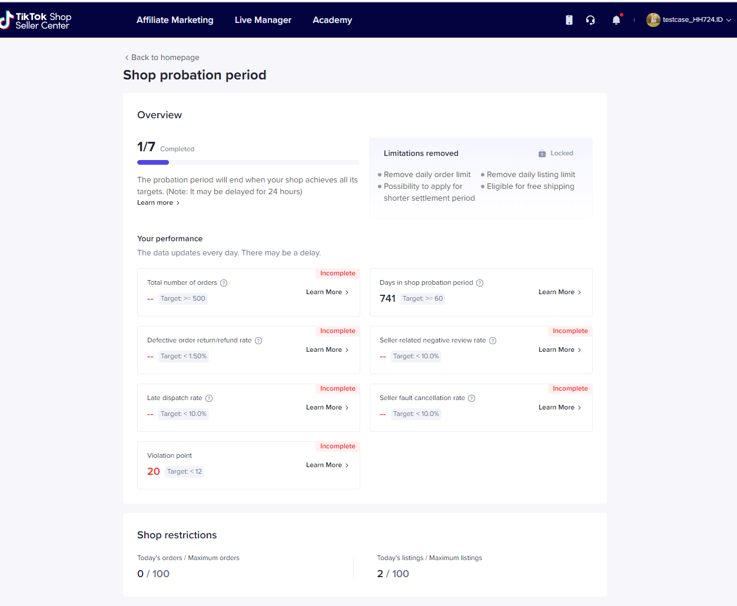
Task: Click the testcase_HH724.ID profile avatar
Action: pyautogui.click(x=653, y=20)
